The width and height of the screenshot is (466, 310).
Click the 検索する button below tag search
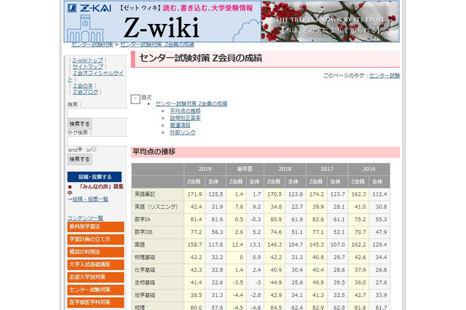click(79, 159)
